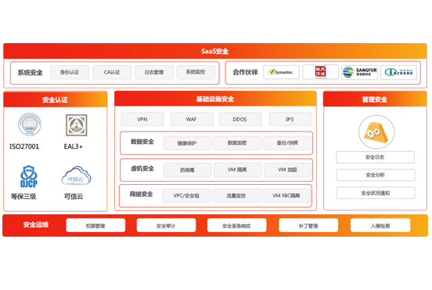Click the VPC/安全组 box
This screenshot has width=432, height=290.
[x=186, y=196]
